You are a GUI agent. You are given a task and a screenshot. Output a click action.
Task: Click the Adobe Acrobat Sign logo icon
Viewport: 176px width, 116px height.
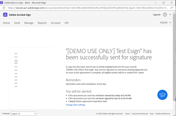click(5, 15)
